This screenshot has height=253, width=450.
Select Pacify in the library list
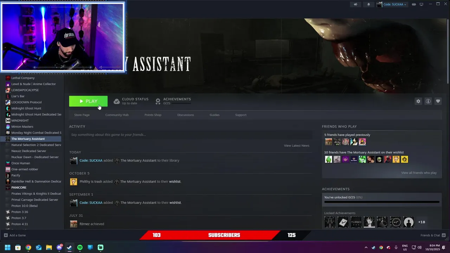coord(16,175)
